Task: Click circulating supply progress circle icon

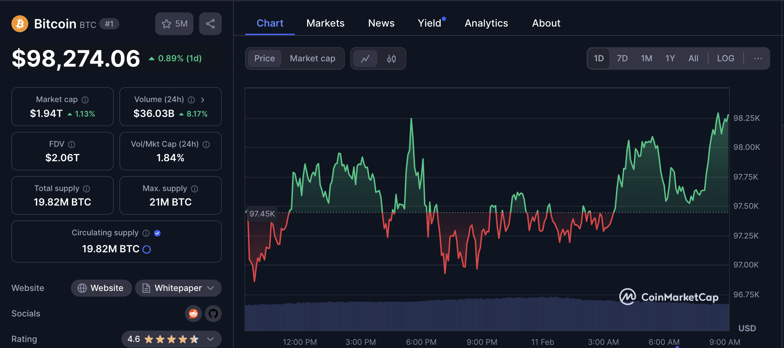Action: [147, 249]
